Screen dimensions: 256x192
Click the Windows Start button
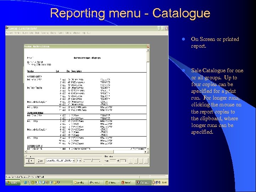point(12,182)
